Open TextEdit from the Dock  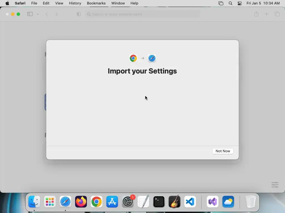click(143, 202)
